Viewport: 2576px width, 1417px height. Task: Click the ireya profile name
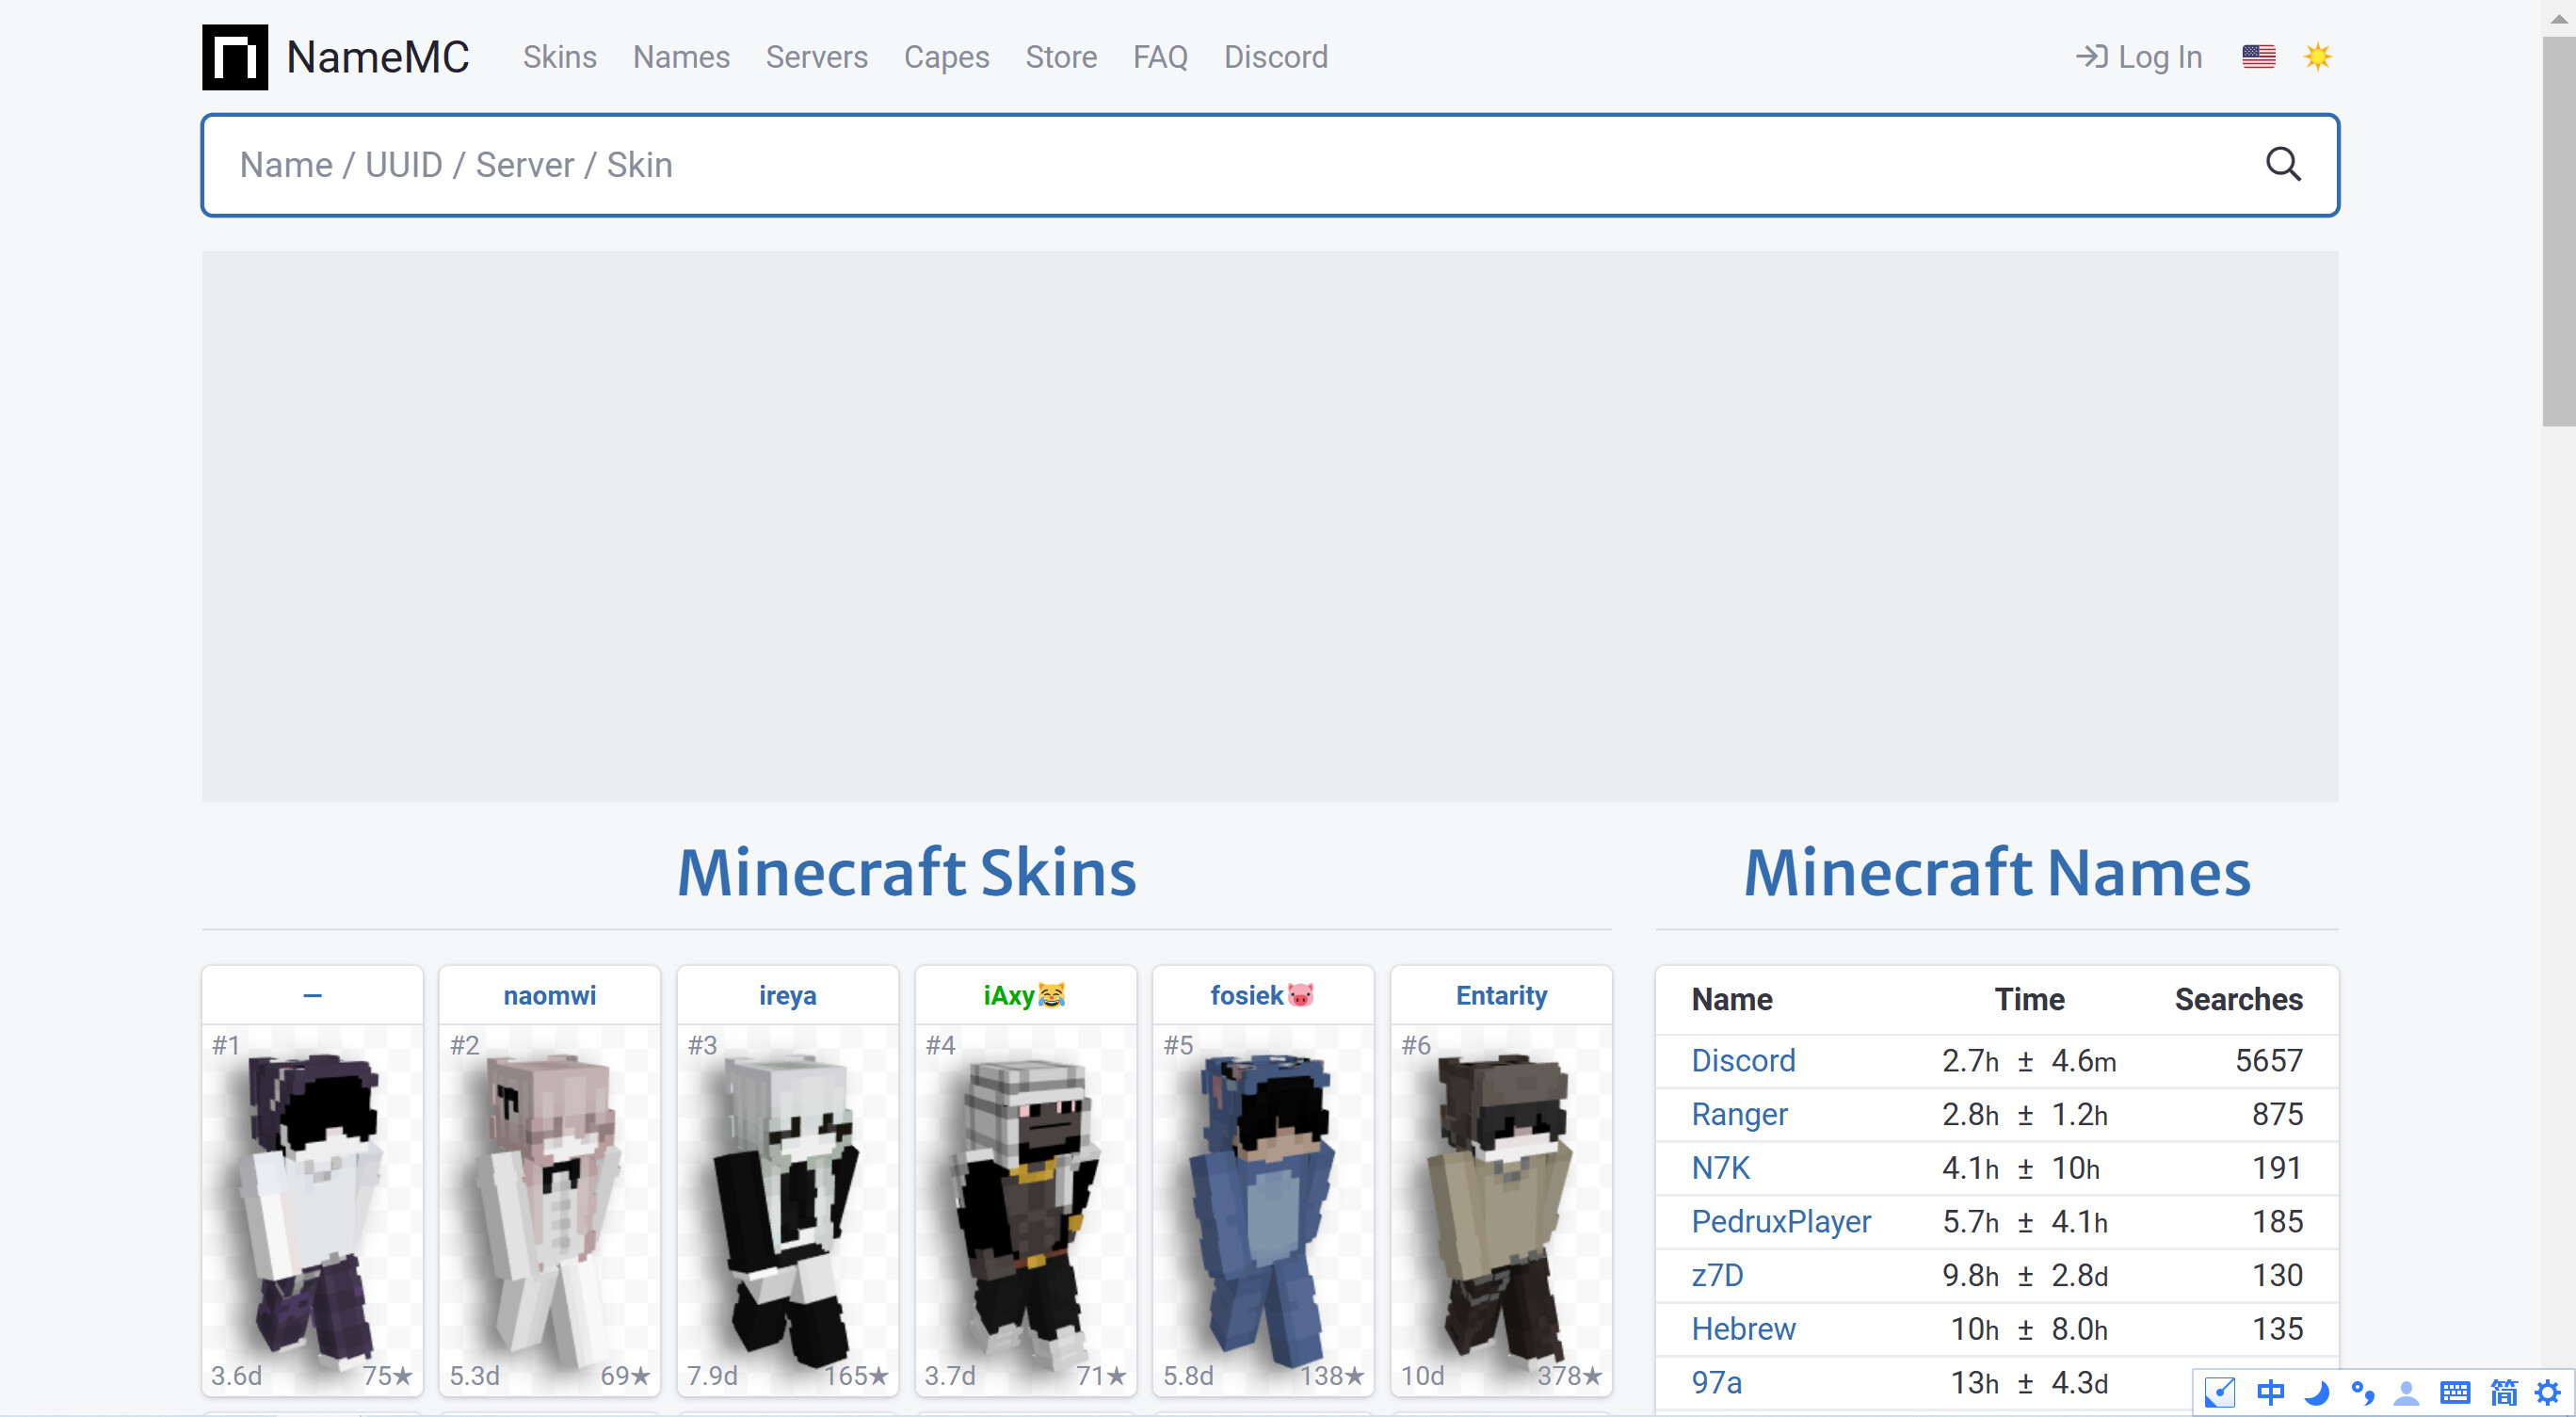(787, 995)
